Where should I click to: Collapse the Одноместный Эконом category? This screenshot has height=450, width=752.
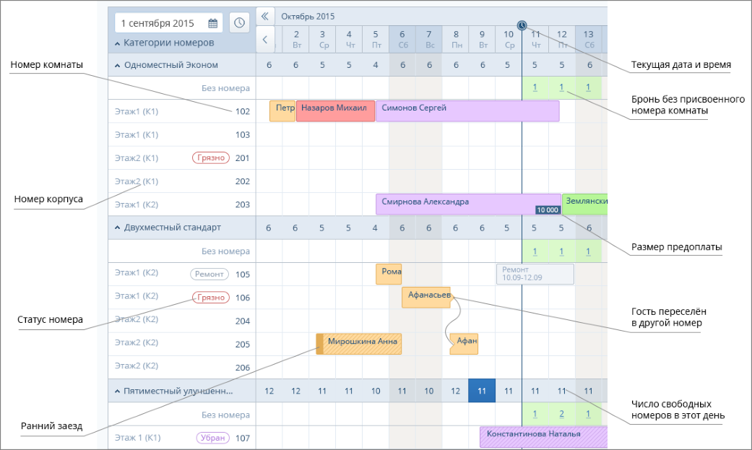pos(118,65)
